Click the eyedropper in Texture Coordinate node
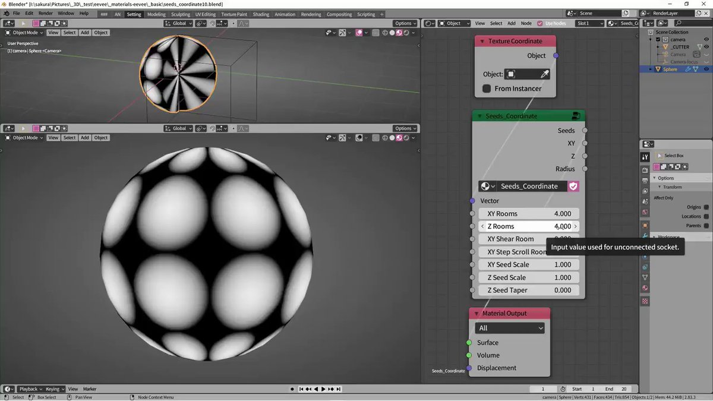 tap(544, 74)
